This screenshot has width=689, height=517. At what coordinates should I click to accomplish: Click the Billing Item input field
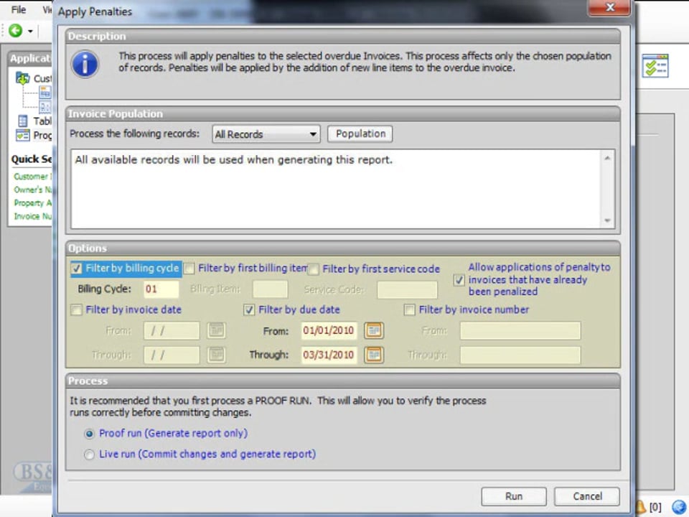(x=270, y=289)
